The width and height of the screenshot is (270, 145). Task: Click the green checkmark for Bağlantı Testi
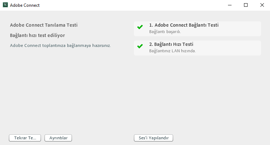(140, 27)
